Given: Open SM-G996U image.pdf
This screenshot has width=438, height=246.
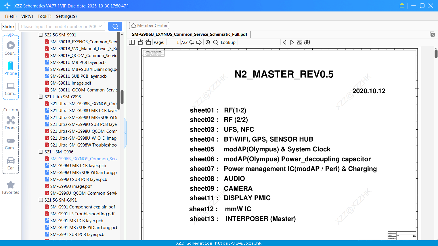Looking at the screenshot, I should [68, 186].
